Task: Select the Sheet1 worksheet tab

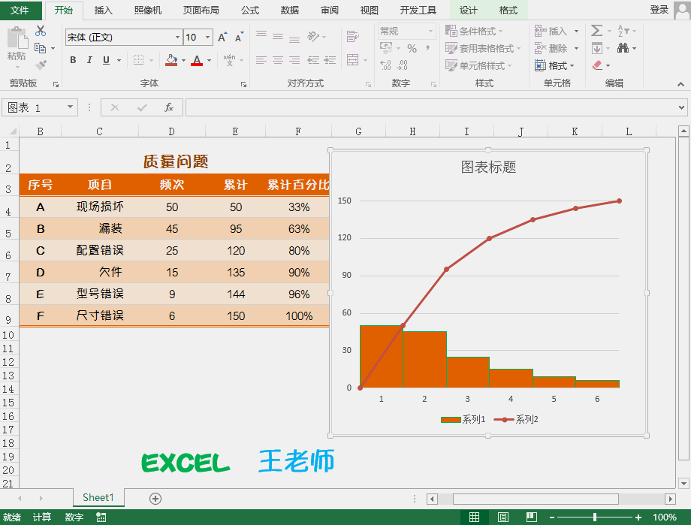Action: click(x=98, y=498)
